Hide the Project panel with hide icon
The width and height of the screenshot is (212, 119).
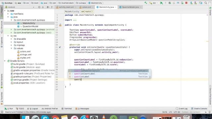coord(52,7)
